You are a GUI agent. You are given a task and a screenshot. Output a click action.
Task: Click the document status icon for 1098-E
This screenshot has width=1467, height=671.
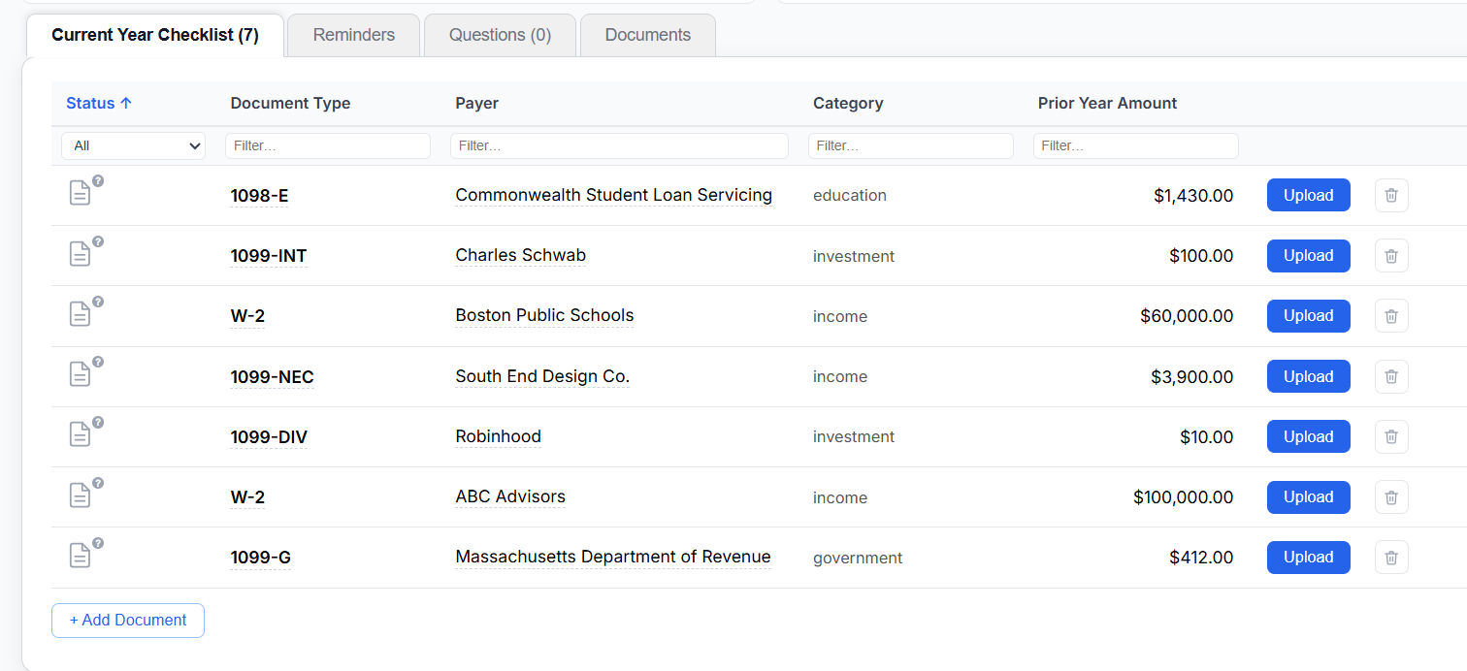pyautogui.click(x=81, y=193)
